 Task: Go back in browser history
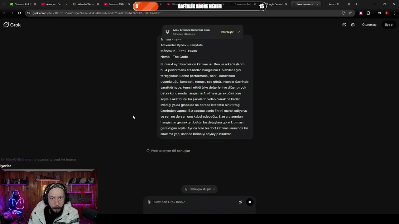click(x=4, y=13)
